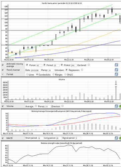Toggle the Trend channel checkbox
Viewport: 121px width, 167px height.
(3, 70)
